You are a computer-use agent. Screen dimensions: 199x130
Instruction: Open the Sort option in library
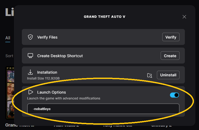point(9,56)
